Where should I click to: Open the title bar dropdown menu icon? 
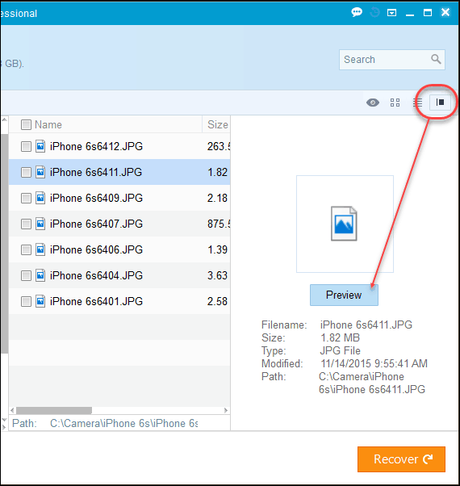tap(392, 13)
